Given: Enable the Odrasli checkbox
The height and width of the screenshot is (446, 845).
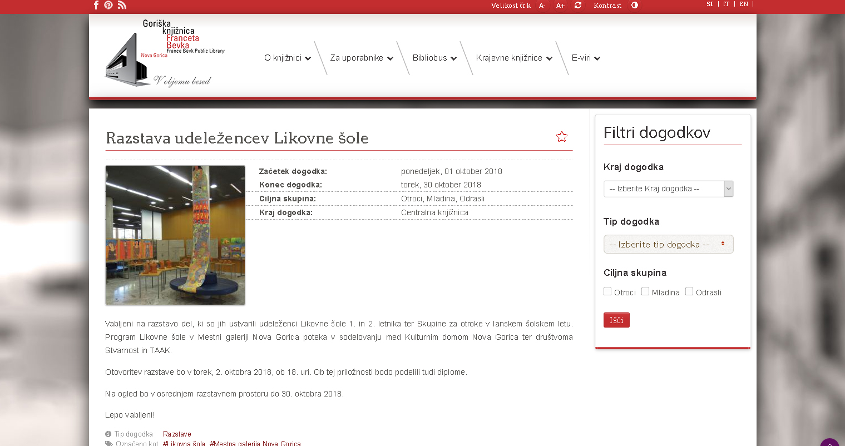Looking at the screenshot, I should tap(689, 291).
